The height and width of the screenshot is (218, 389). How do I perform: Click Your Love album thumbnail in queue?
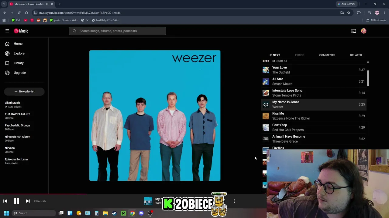click(266, 70)
